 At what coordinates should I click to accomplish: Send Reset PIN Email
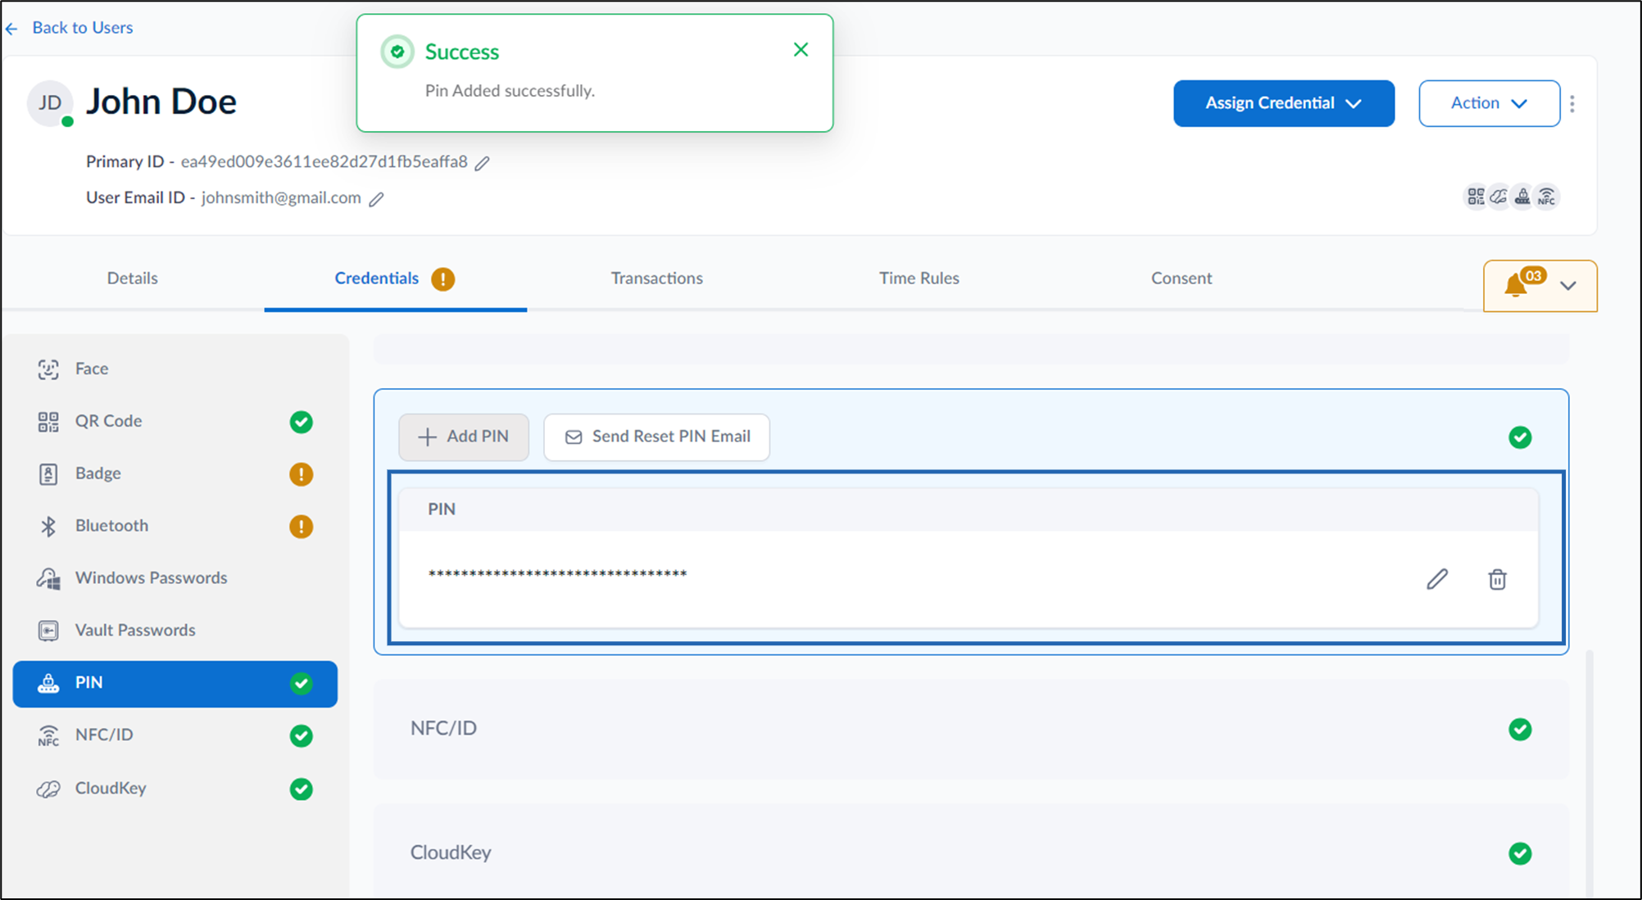click(x=656, y=436)
